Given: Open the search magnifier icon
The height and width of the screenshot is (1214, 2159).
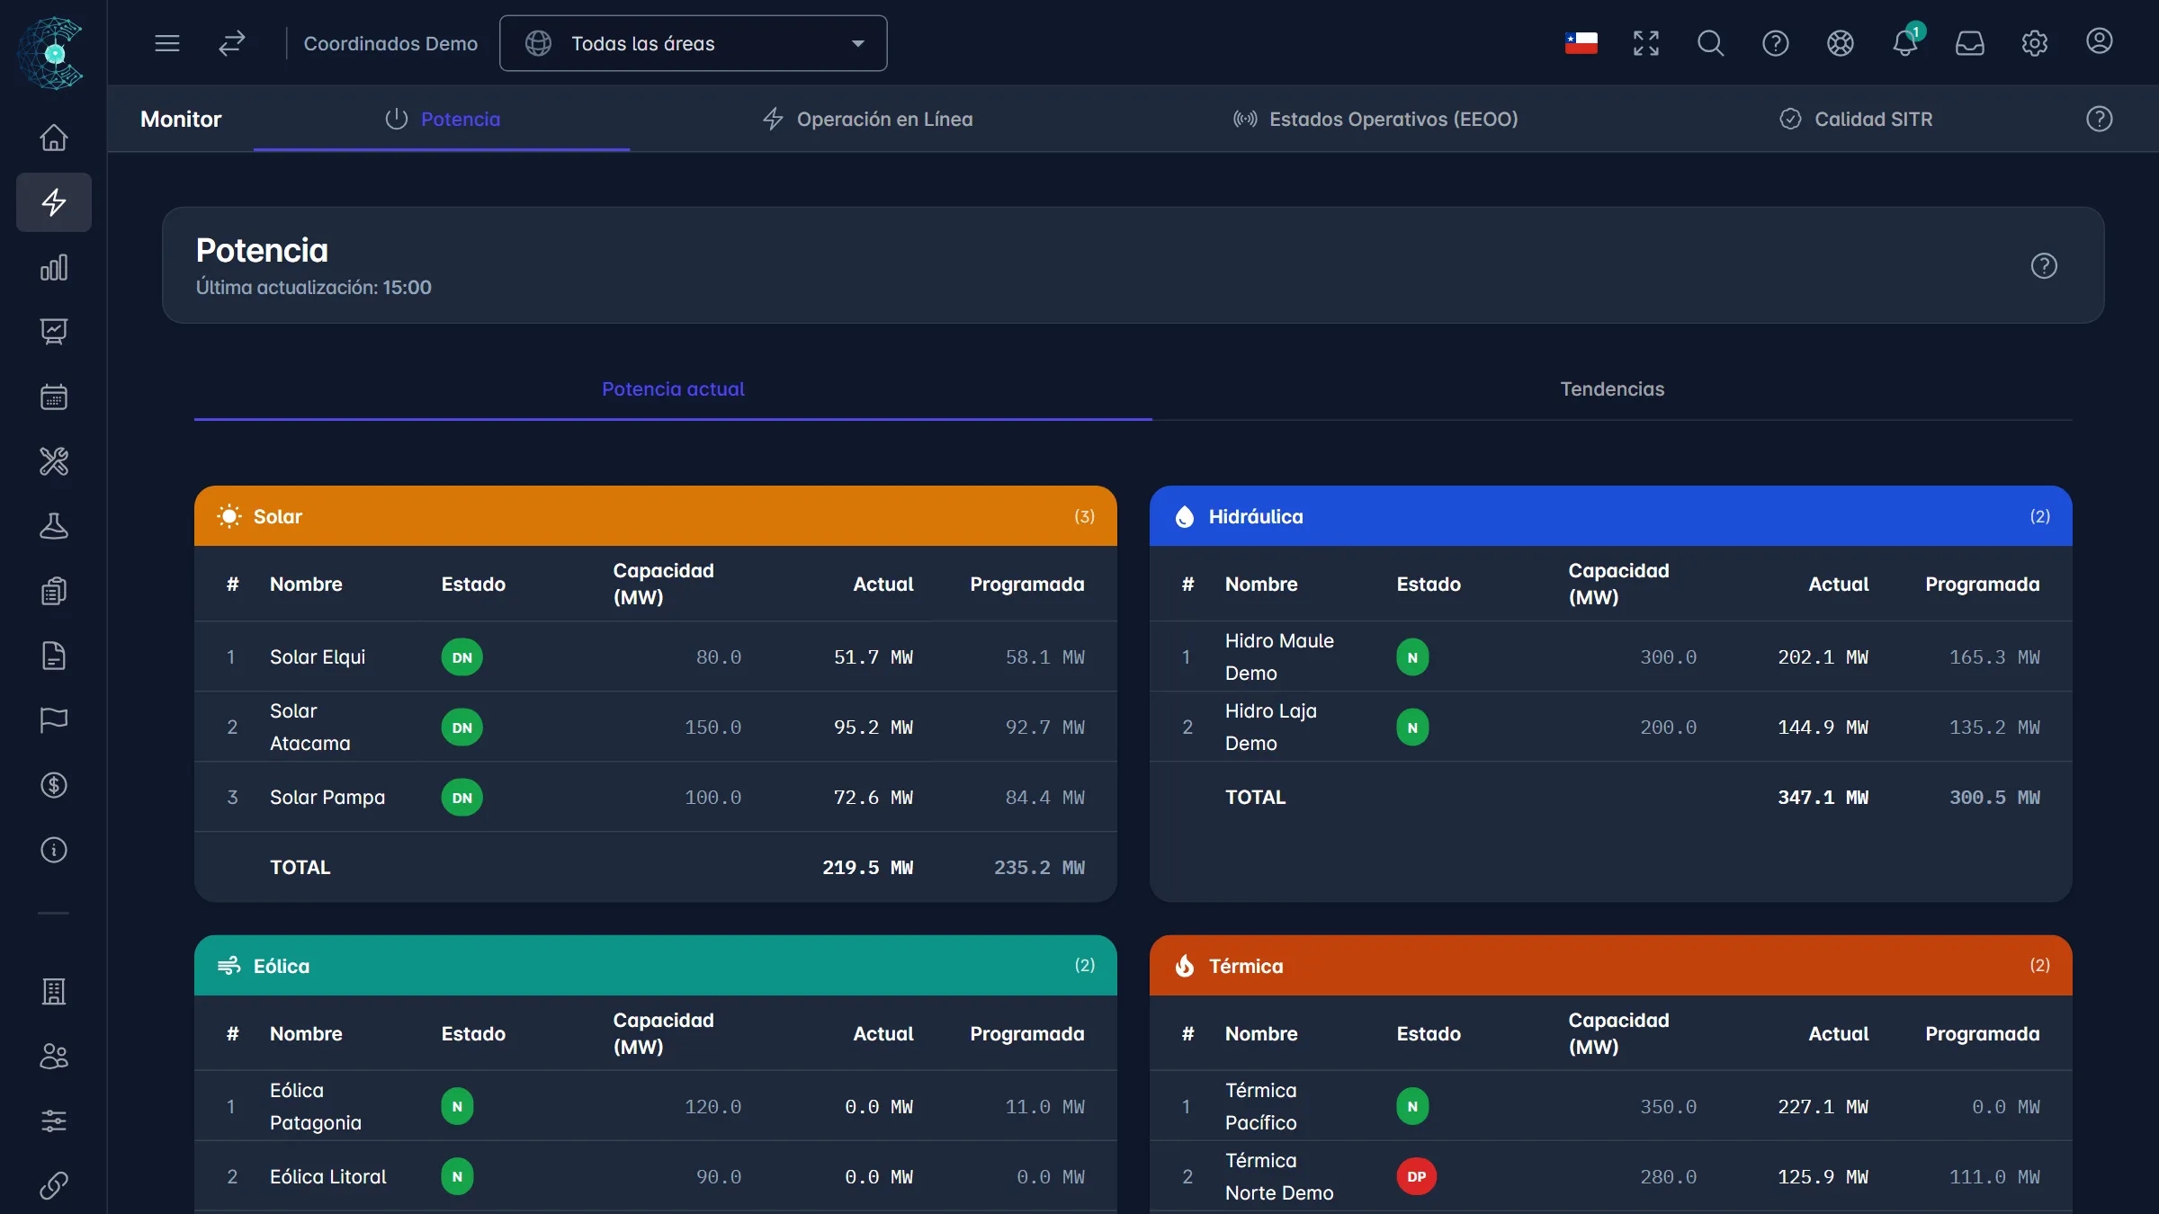Looking at the screenshot, I should (1710, 43).
